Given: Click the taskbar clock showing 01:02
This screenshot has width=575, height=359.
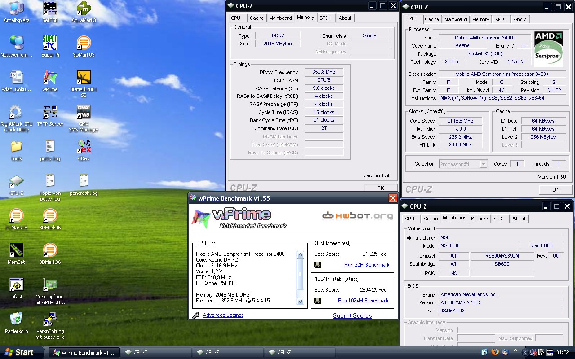Looking at the screenshot, I should pos(562,352).
